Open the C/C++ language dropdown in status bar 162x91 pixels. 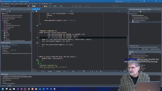click(66, 71)
